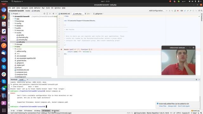
Task: Click routes breadcrumb in navigation bar
Action: tap(28, 11)
